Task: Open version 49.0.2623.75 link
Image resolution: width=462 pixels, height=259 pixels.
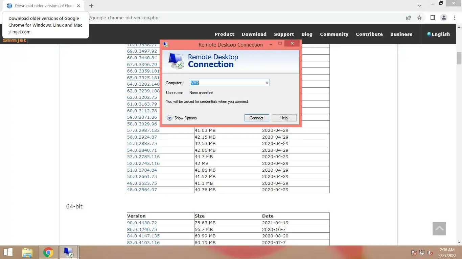Action: click(142, 183)
